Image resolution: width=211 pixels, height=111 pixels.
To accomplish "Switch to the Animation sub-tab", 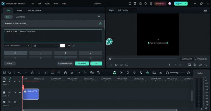I will click(21, 17).
